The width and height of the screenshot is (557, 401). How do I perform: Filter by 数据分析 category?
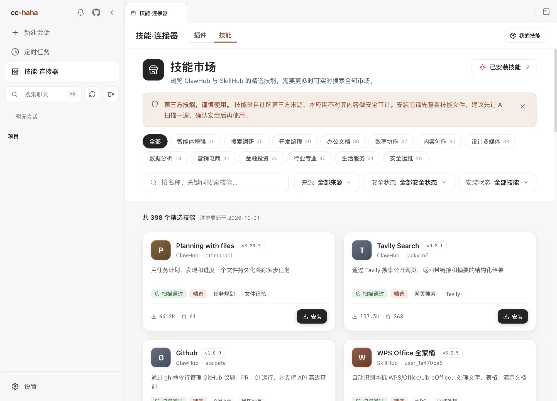[x=165, y=158]
